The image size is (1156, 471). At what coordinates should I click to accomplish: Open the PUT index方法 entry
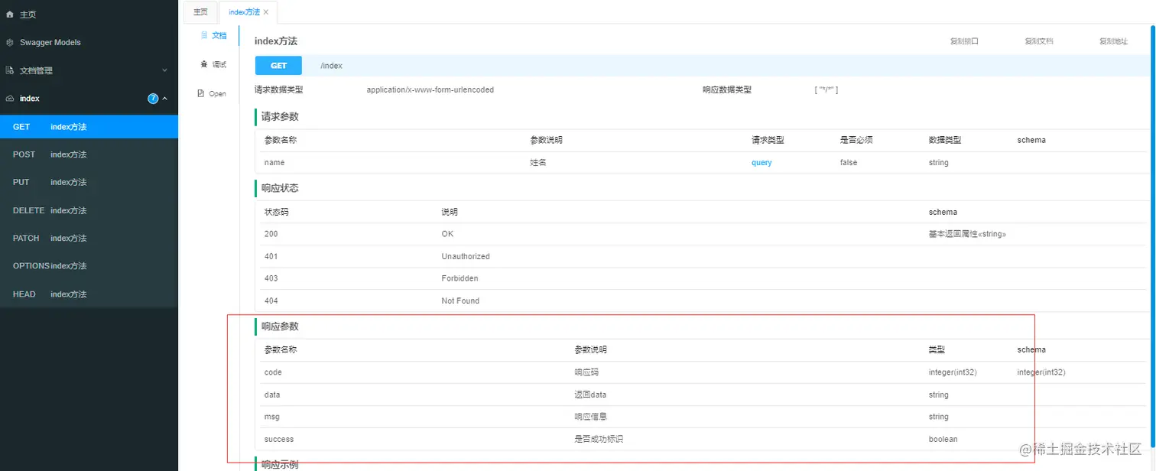pos(89,182)
